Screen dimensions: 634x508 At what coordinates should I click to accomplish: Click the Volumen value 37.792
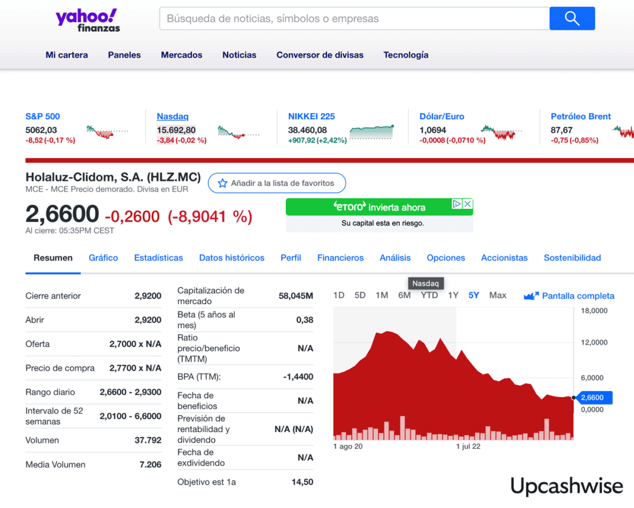point(148,440)
